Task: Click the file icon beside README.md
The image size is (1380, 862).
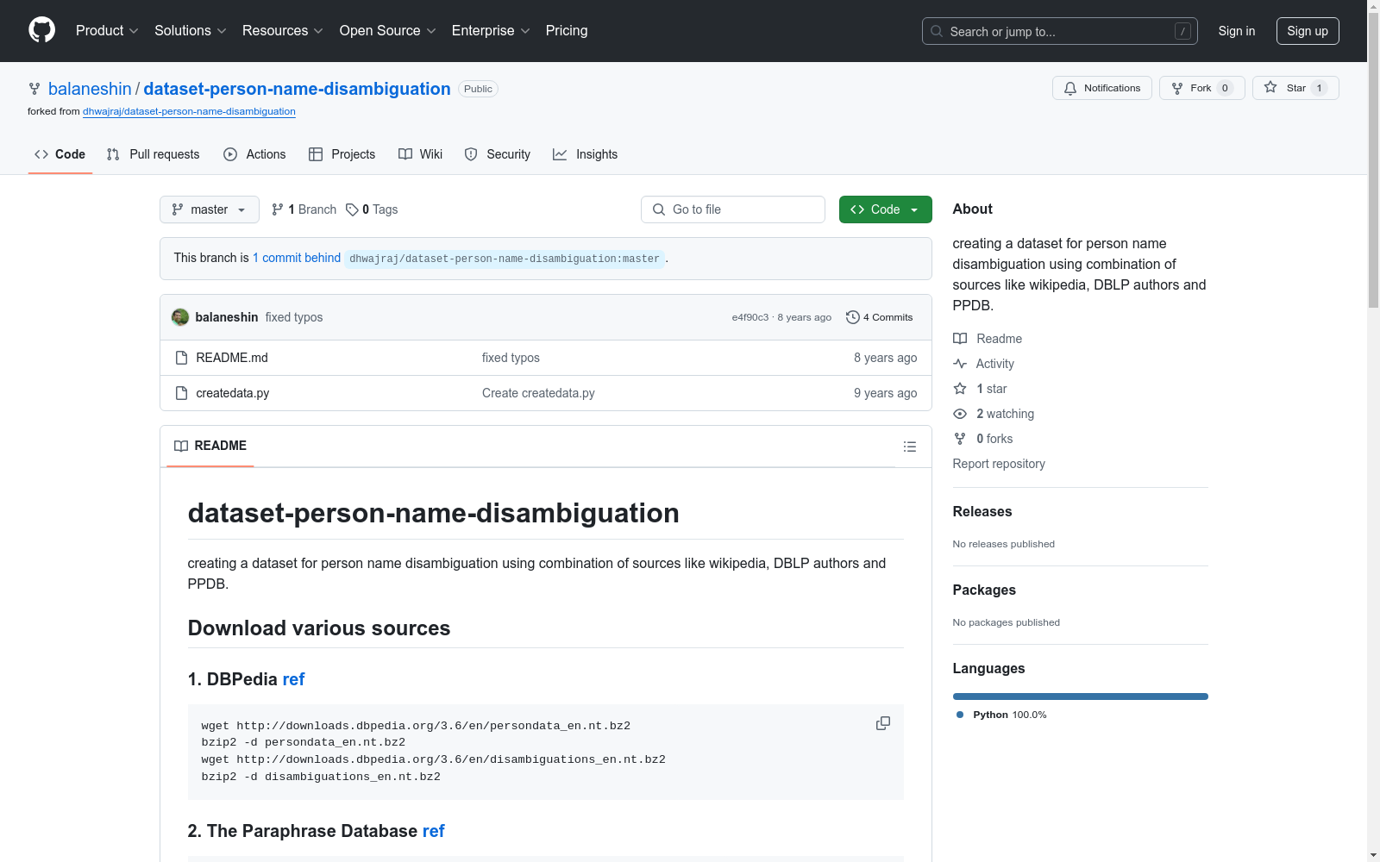Action: [x=181, y=358]
